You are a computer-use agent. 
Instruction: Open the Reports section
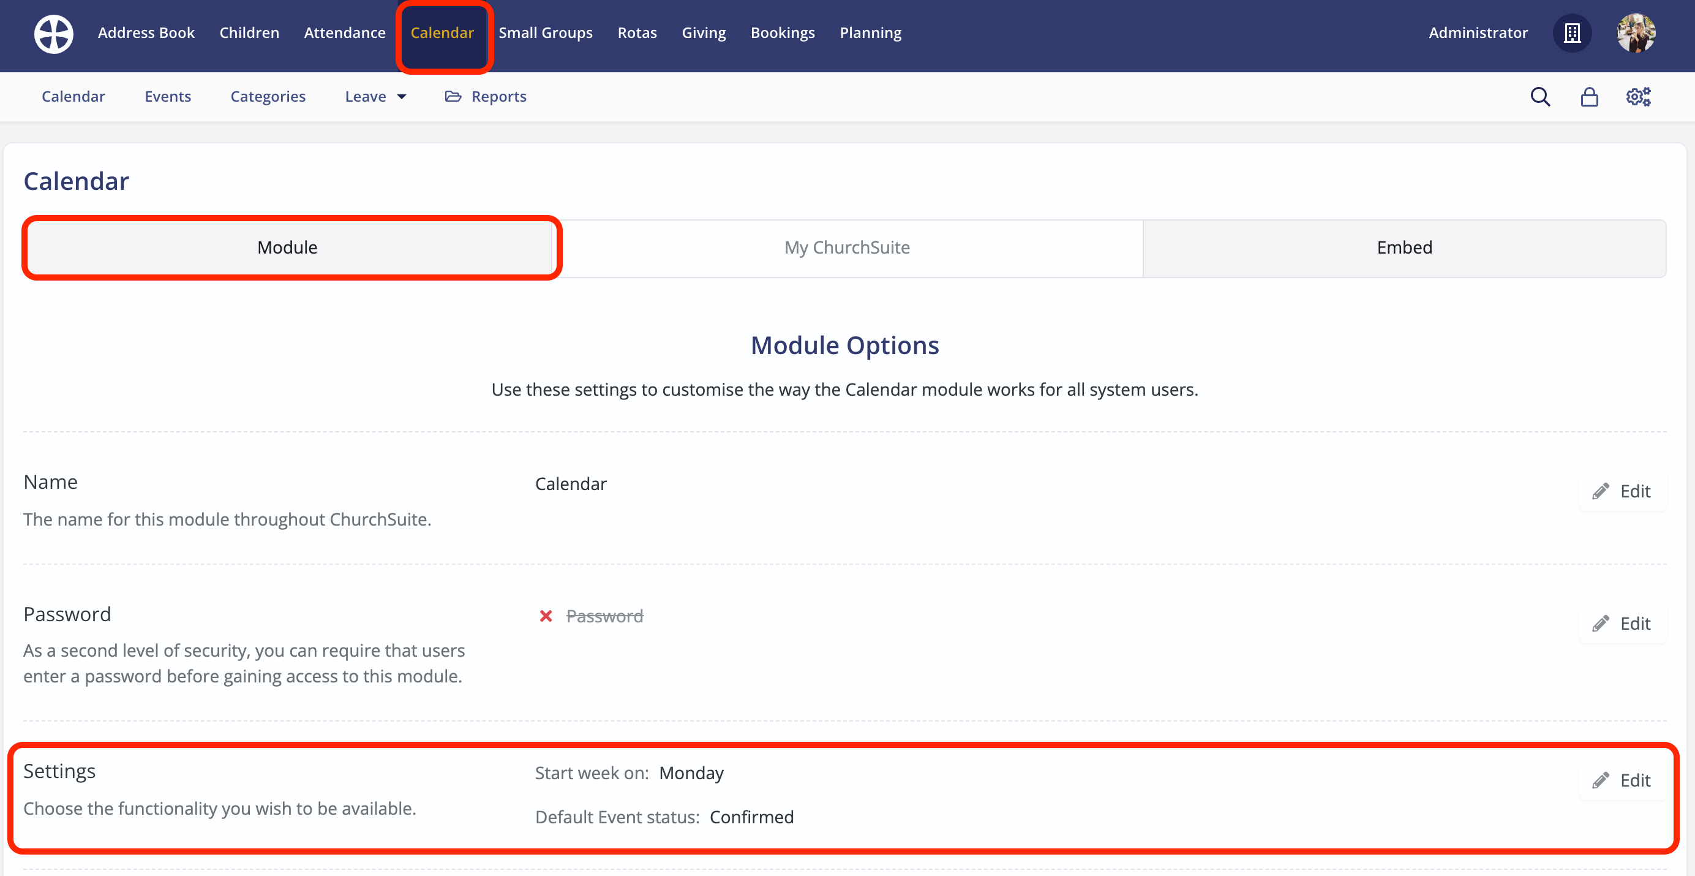point(498,96)
